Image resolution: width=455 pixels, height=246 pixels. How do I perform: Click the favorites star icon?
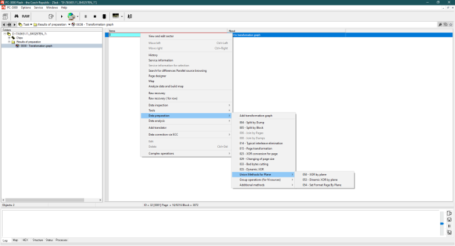(x=451, y=24)
